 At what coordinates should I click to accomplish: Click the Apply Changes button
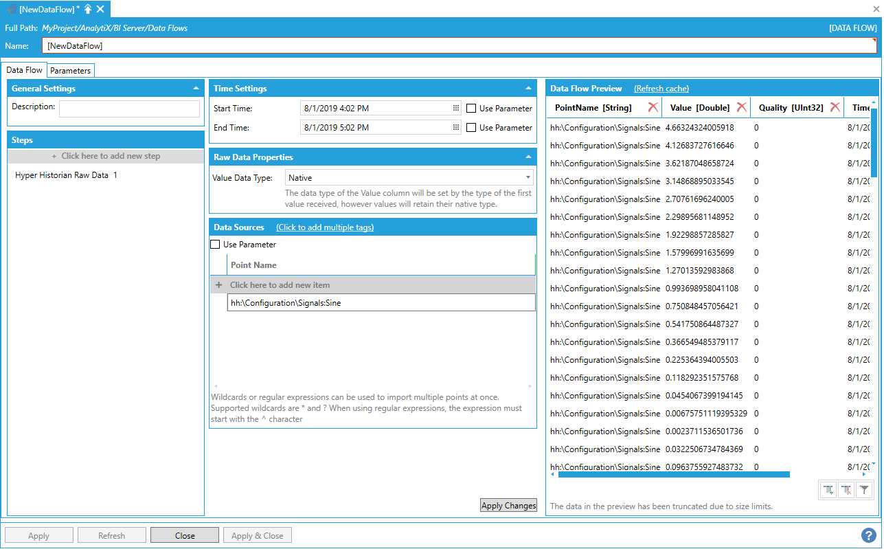[x=508, y=506]
